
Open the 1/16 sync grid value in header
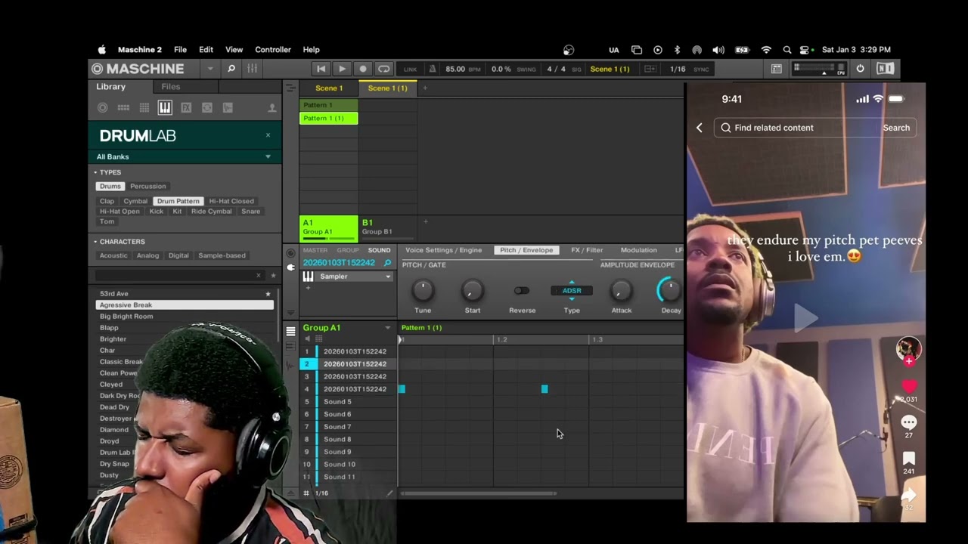click(678, 69)
